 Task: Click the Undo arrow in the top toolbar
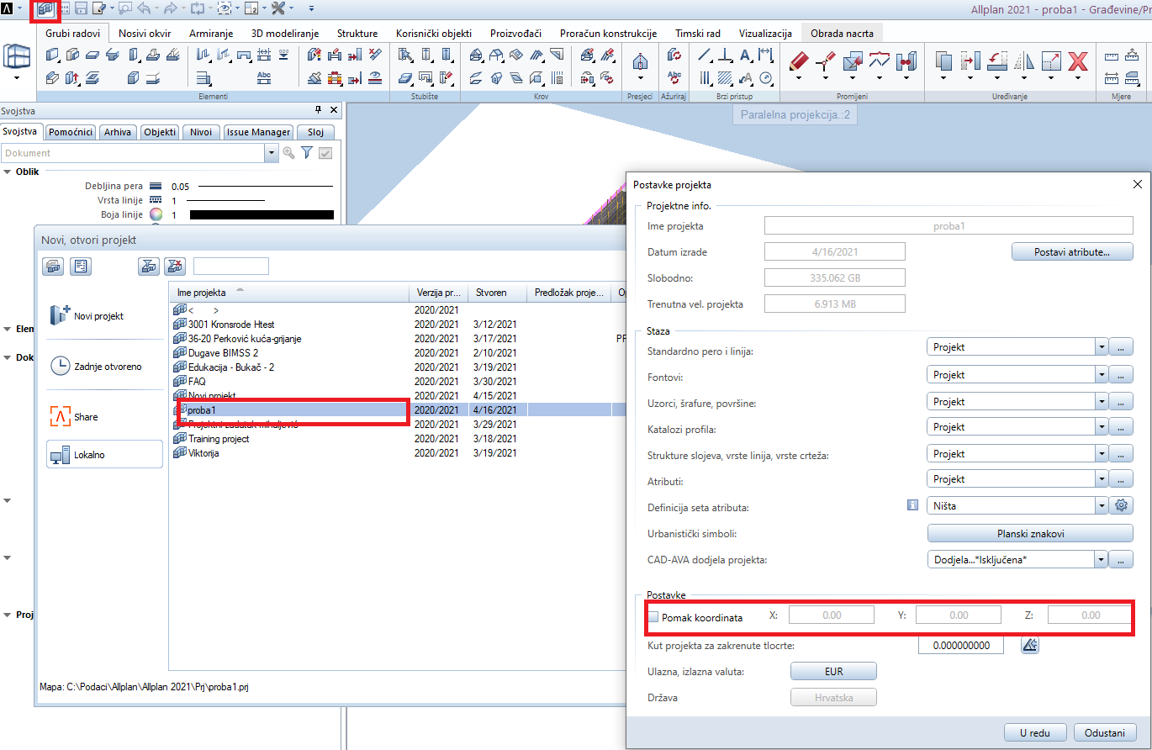pos(144,9)
